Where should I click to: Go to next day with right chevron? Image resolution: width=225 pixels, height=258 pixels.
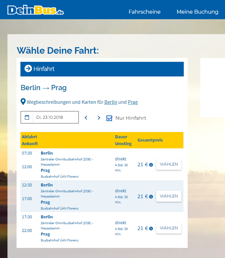[99, 118]
